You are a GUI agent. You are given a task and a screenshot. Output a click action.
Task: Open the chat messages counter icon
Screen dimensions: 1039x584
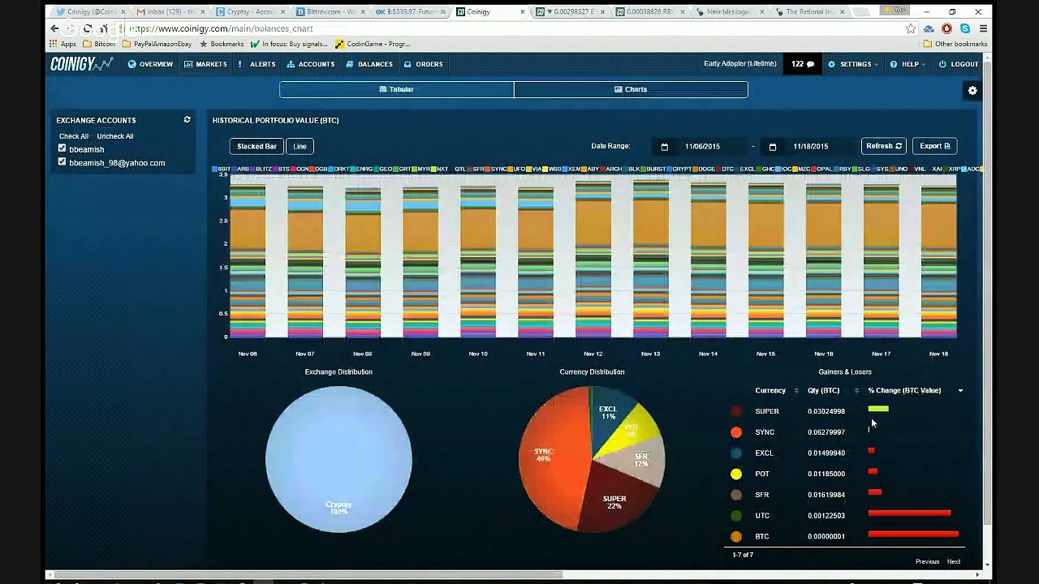[803, 64]
